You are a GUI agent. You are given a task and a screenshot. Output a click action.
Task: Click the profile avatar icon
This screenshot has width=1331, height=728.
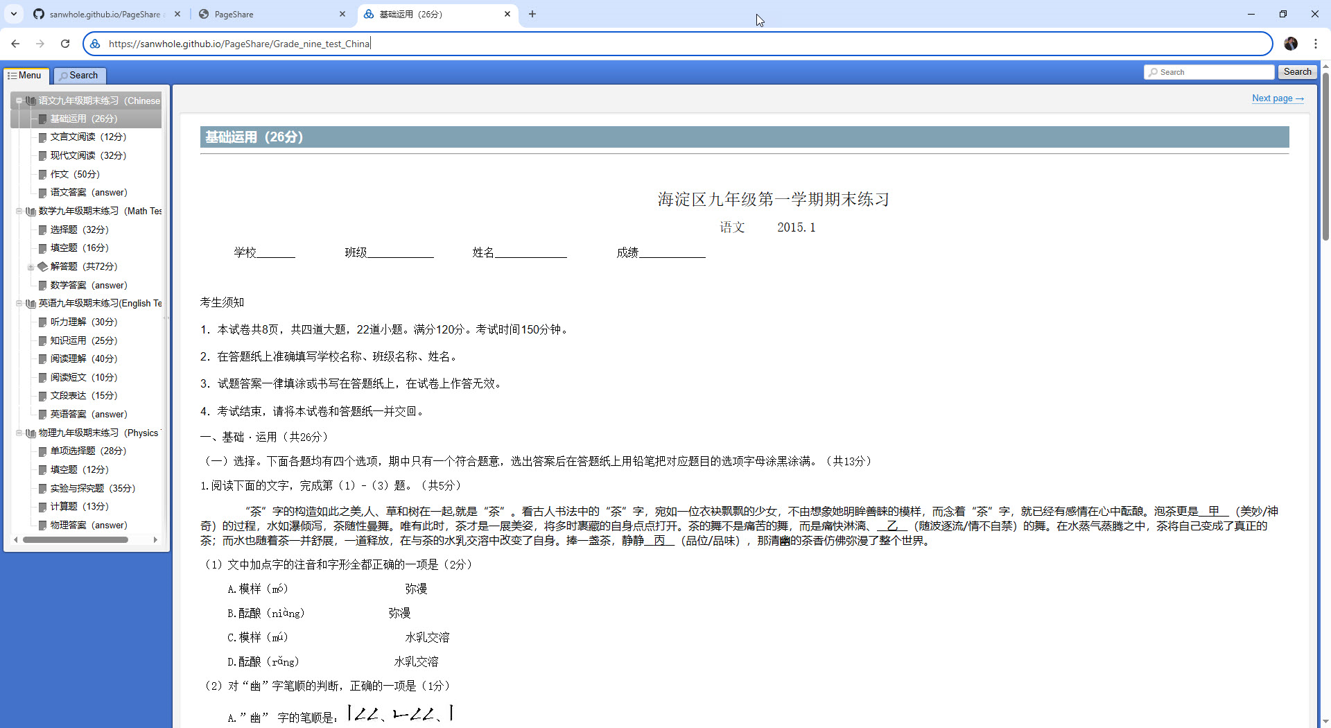pyautogui.click(x=1290, y=44)
